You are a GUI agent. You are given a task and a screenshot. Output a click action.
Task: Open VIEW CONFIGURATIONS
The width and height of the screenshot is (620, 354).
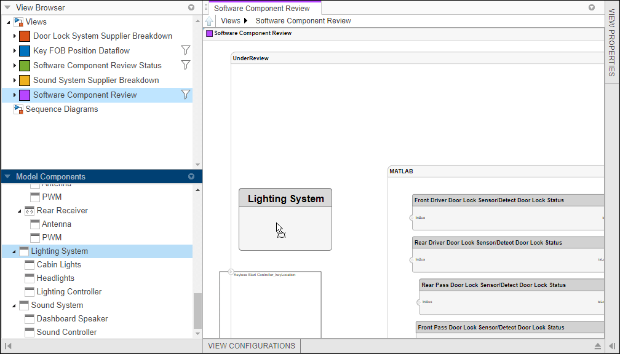pyautogui.click(x=251, y=345)
